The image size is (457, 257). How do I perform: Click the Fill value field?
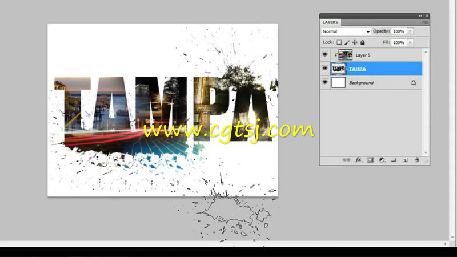399,42
